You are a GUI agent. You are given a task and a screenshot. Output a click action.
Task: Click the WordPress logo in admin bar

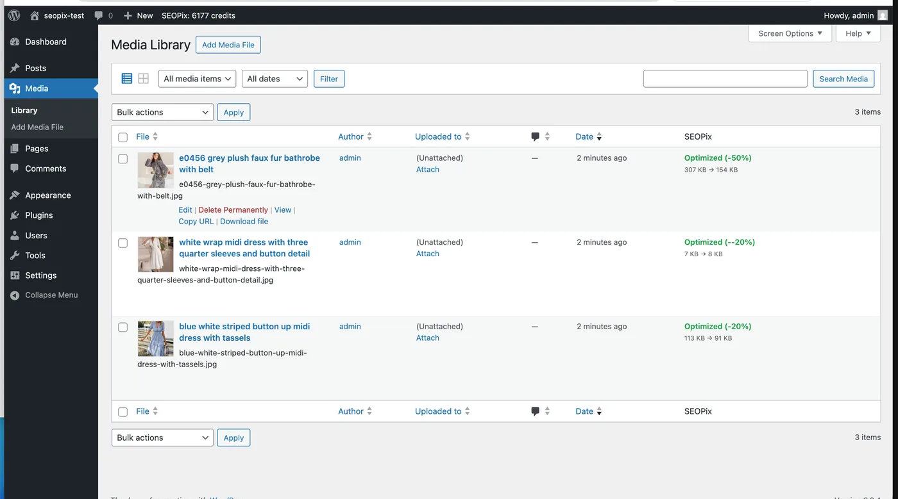[13, 15]
